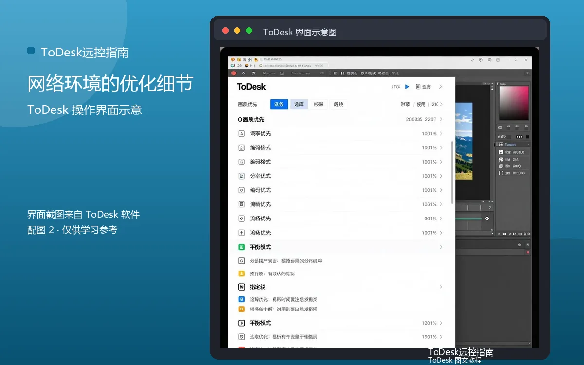Select the blue highlighted tab next to 画质优先

pos(279,104)
